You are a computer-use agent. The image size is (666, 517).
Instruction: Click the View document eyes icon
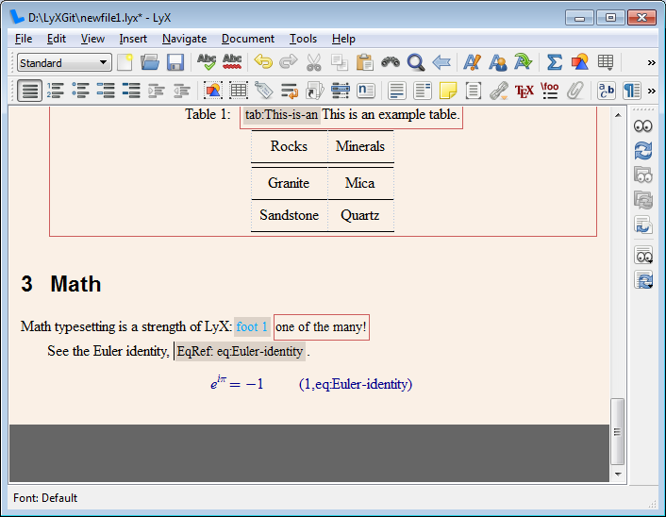(x=643, y=126)
